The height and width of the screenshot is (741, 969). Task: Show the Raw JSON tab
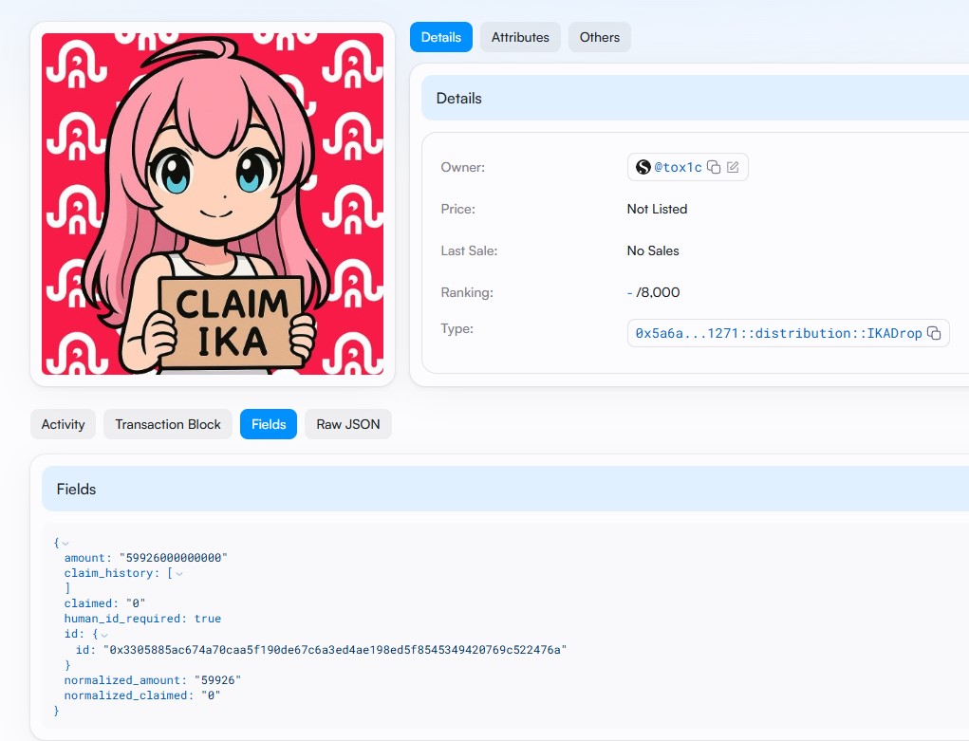point(348,424)
